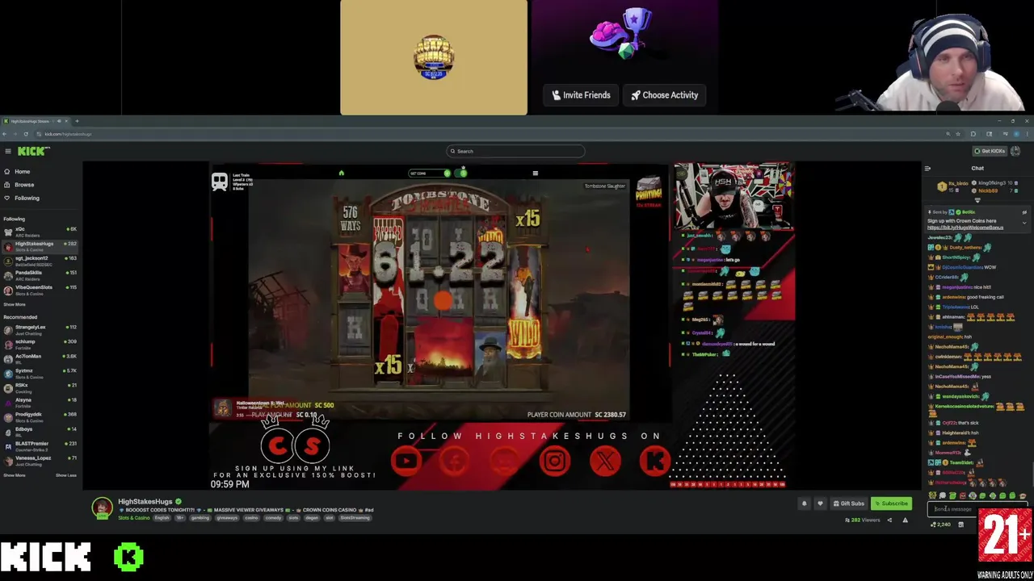Collapse the chat panel icon
The width and height of the screenshot is (1034, 581).
[x=927, y=169]
